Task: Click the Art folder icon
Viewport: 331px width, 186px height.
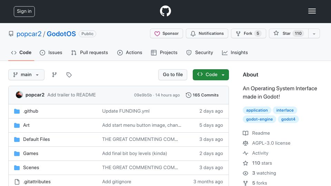Action: (17, 125)
